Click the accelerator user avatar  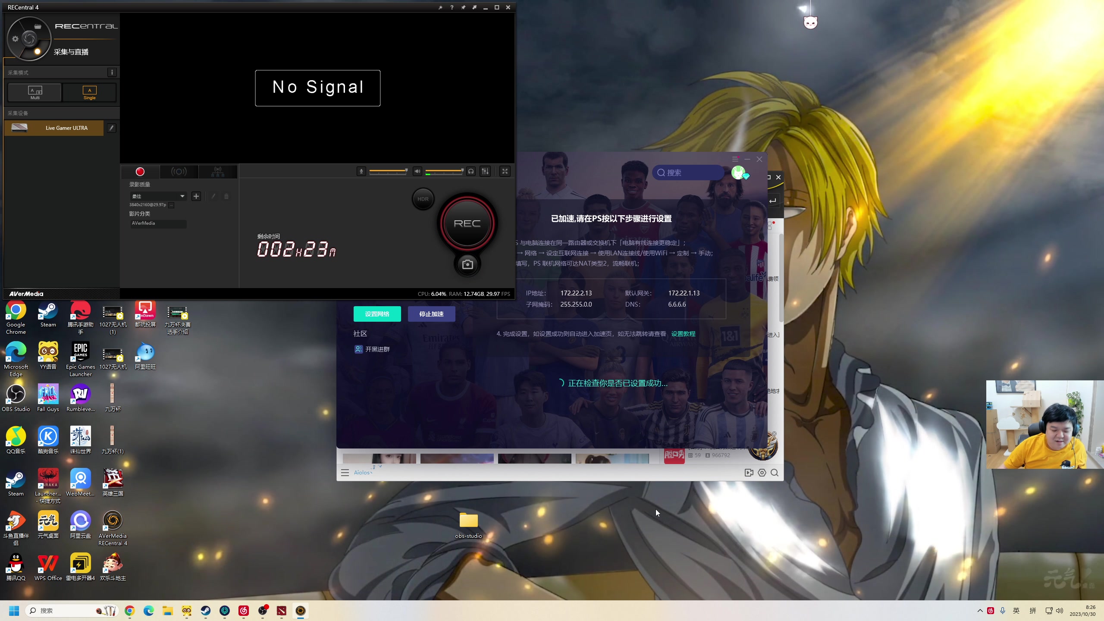(x=738, y=172)
